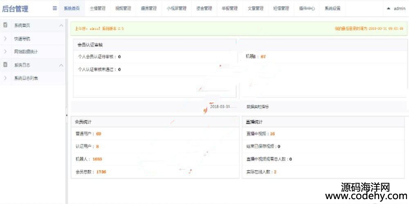
Task: Open the 插件中心 top menu
Action: 307,8
